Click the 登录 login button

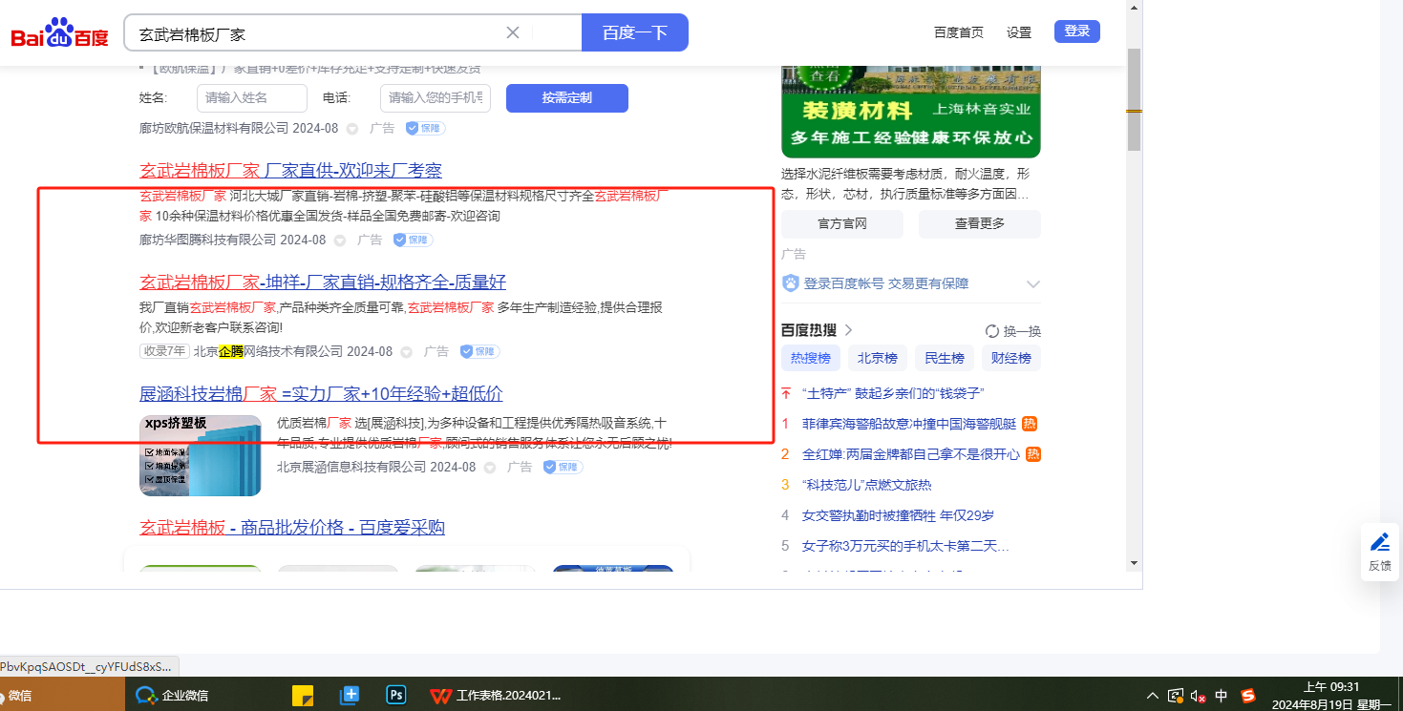1077,31
